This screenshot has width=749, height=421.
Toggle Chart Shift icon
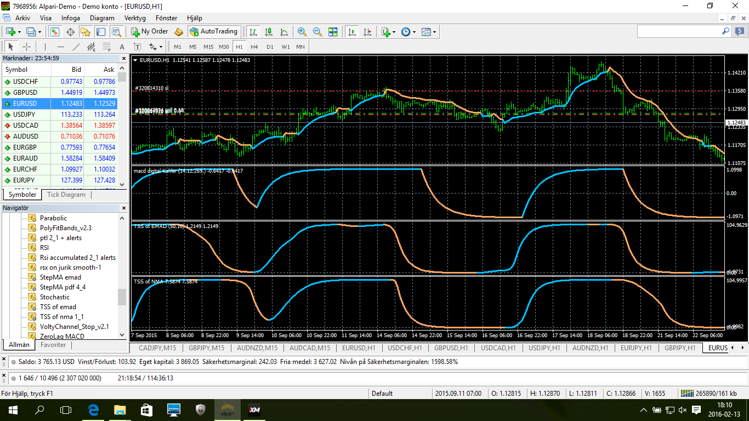click(367, 32)
